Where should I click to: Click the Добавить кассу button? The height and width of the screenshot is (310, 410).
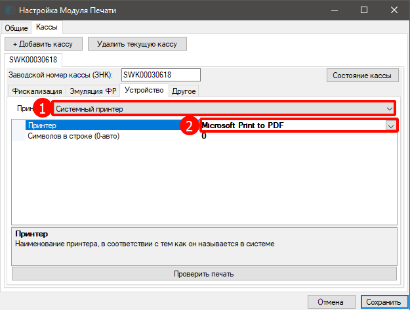(43, 44)
